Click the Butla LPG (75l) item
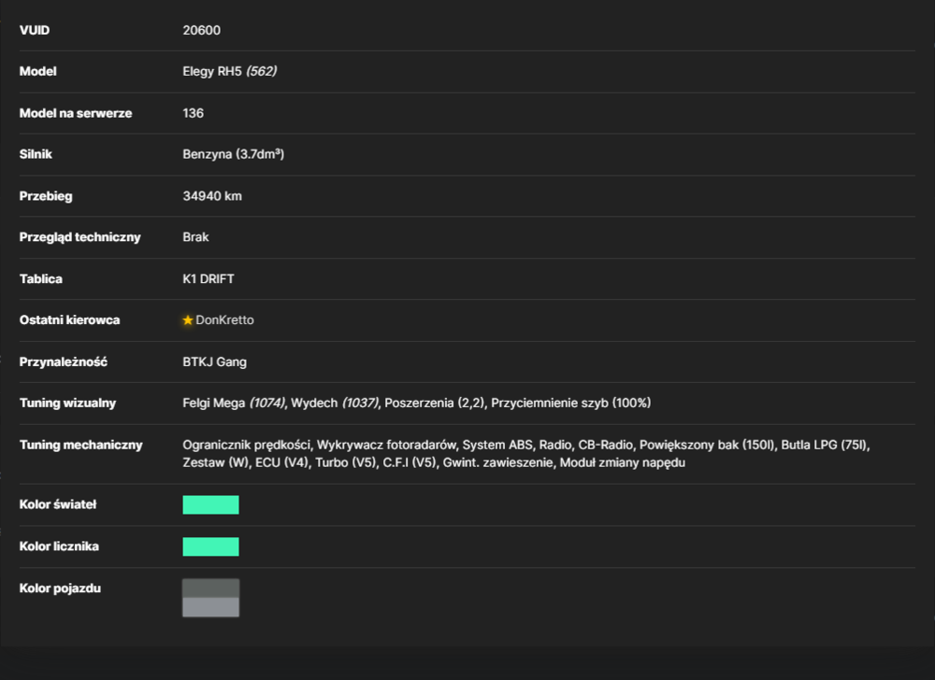This screenshot has height=680, width=935. 826,446
